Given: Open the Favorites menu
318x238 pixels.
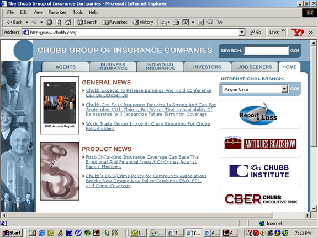Looking at the screenshot, I should pos(57,12).
